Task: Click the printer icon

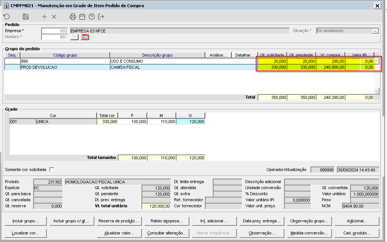Action: click(73, 17)
